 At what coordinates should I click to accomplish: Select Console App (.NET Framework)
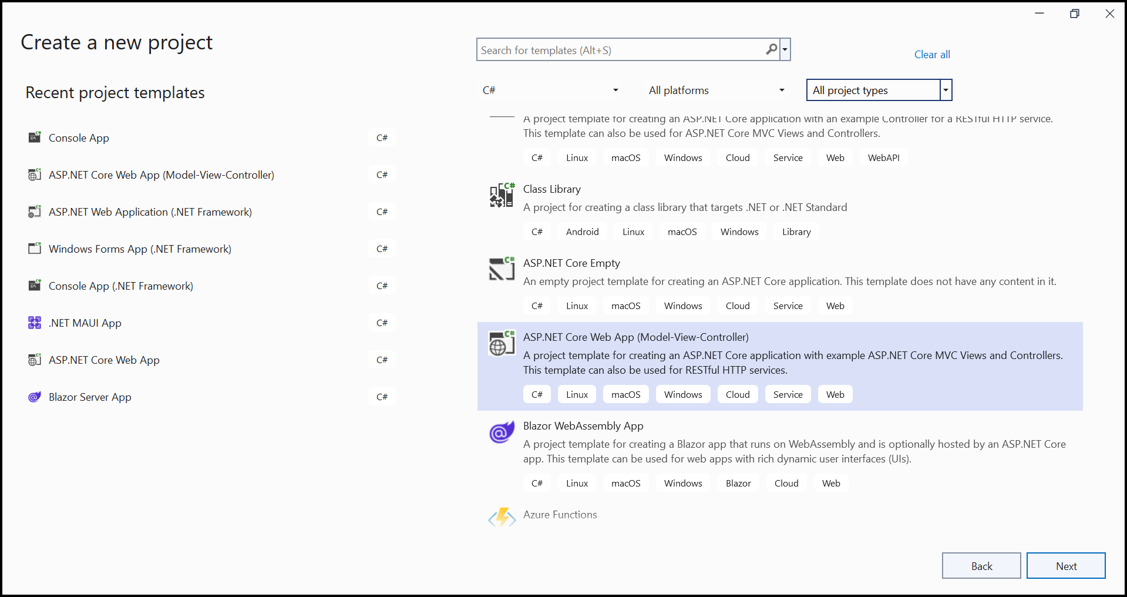coord(121,286)
